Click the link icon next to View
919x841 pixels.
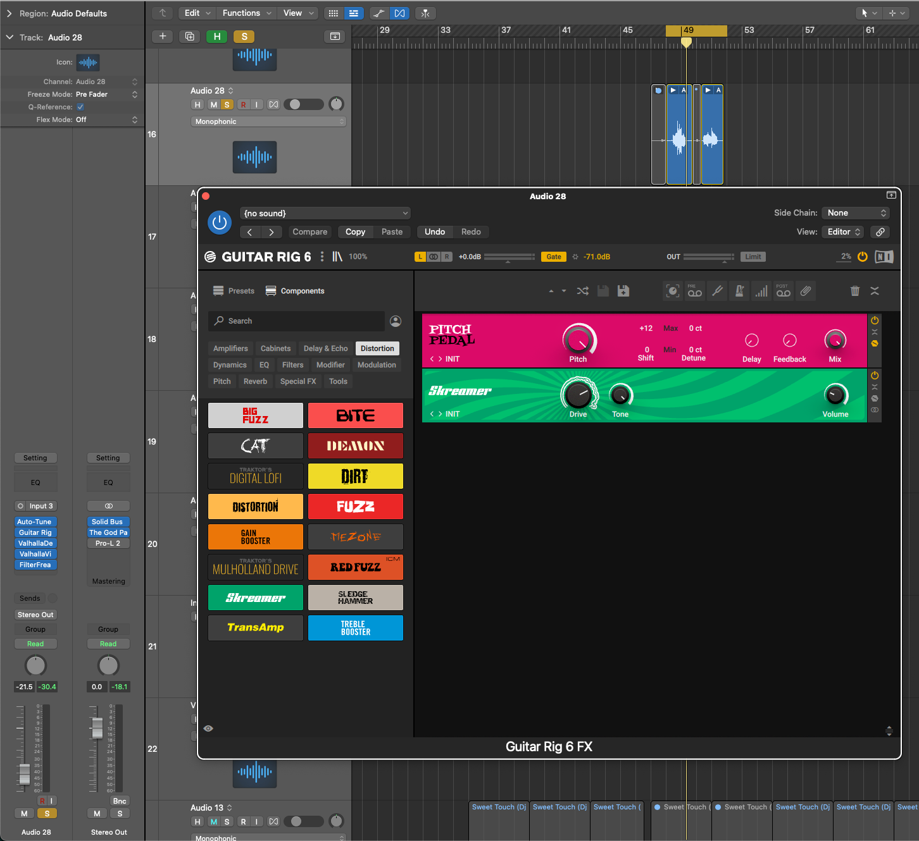[x=880, y=232]
